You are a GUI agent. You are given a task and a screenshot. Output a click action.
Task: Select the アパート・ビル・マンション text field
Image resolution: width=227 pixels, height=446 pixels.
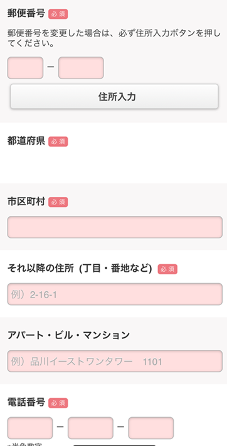pyautogui.click(x=115, y=361)
